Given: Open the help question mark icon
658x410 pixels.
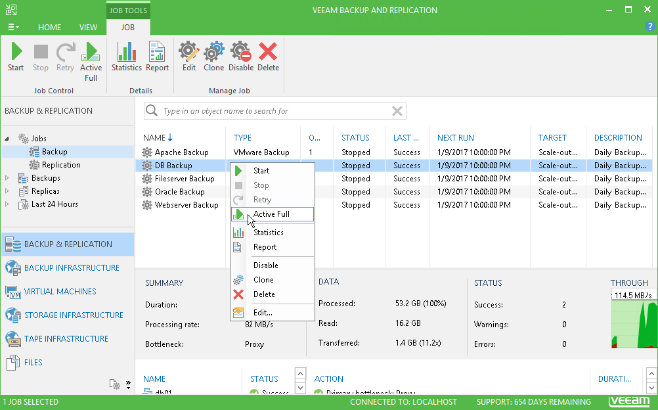Looking at the screenshot, I should (649, 26).
